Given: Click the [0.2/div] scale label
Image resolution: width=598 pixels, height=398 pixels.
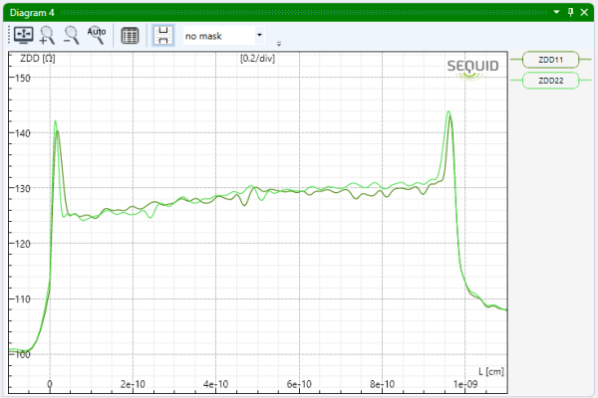Looking at the screenshot, I should tap(257, 59).
